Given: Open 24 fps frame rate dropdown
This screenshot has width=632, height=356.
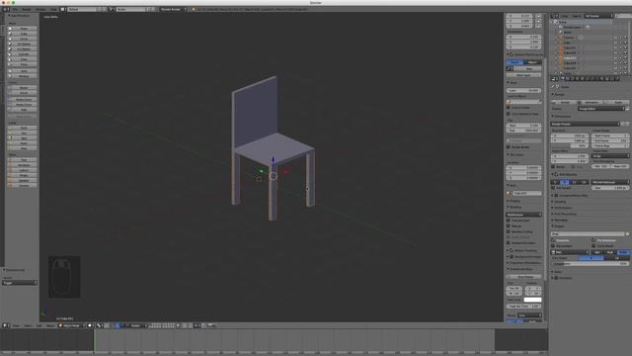Looking at the screenshot, I should coord(610,156).
